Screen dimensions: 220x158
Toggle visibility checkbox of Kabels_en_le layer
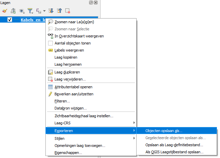10,20
